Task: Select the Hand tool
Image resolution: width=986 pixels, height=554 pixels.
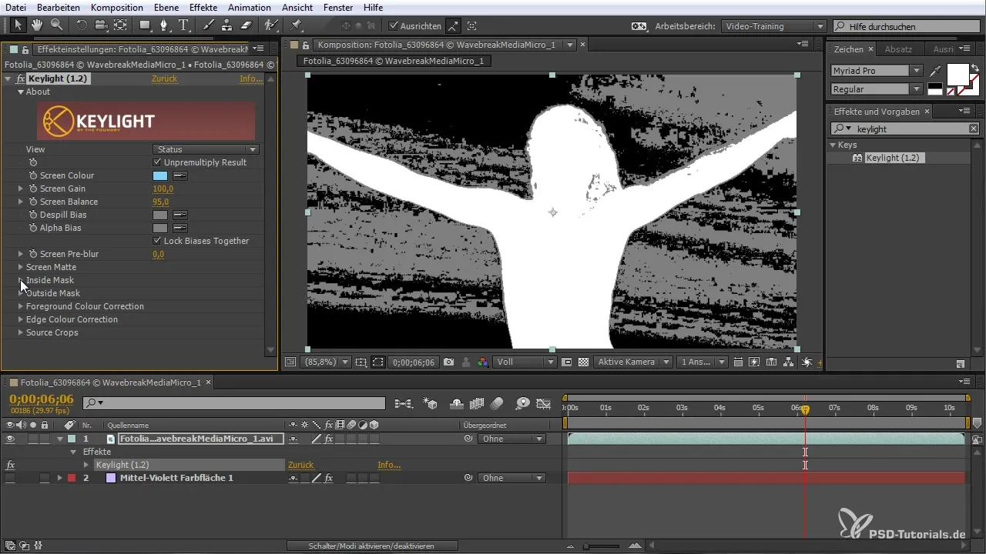Action: 38,25
